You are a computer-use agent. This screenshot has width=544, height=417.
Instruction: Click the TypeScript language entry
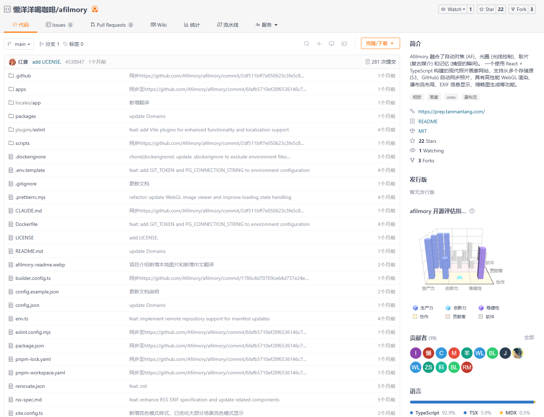432,413
